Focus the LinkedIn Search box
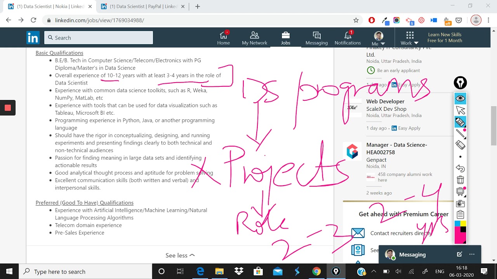The image size is (497, 279). (99, 38)
